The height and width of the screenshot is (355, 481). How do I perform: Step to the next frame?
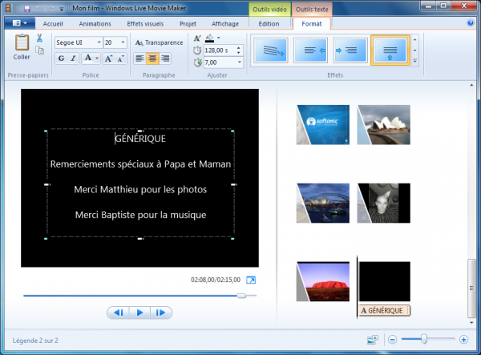(161, 313)
